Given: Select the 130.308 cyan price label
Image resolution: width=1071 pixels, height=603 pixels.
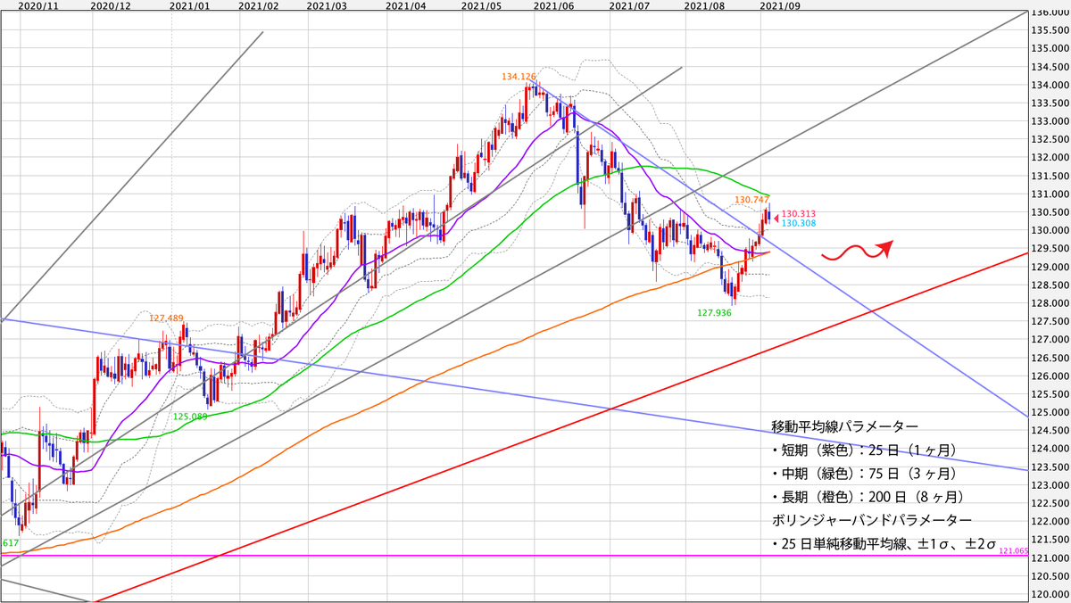Looking at the screenshot, I should point(798,224).
